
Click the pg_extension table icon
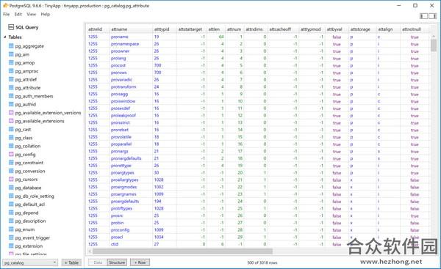[11, 246]
